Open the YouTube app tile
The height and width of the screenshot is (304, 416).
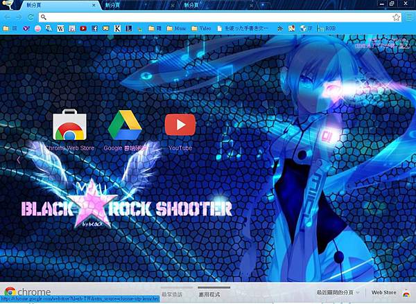tap(180, 125)
